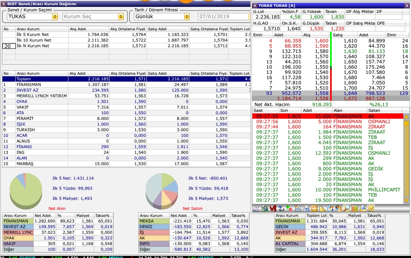The width and height of the screenshot is (411, 258).
Task: Click the Alan column header in trade list
Action: [x=349, y=110]
